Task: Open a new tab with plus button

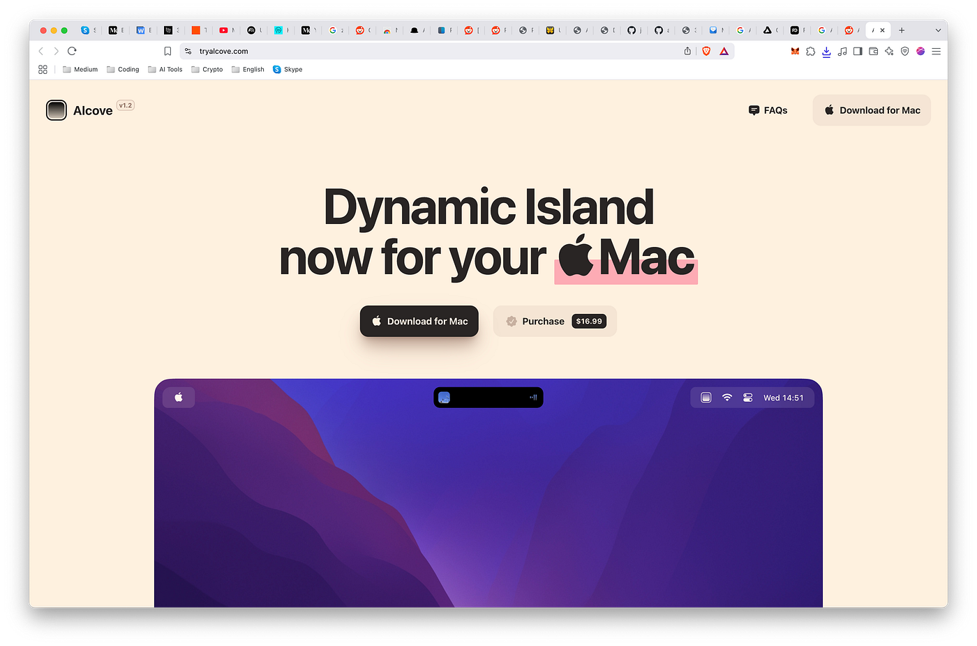Action: coord(902,30)
